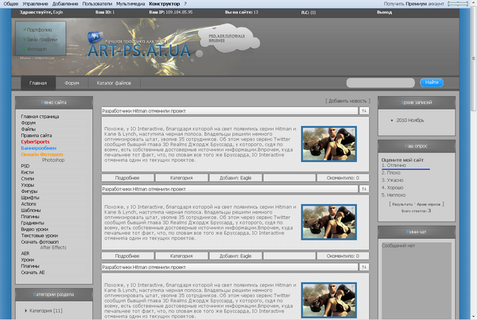
Task: Switch to the 'Форум' navigation tab
Action: 72,83
